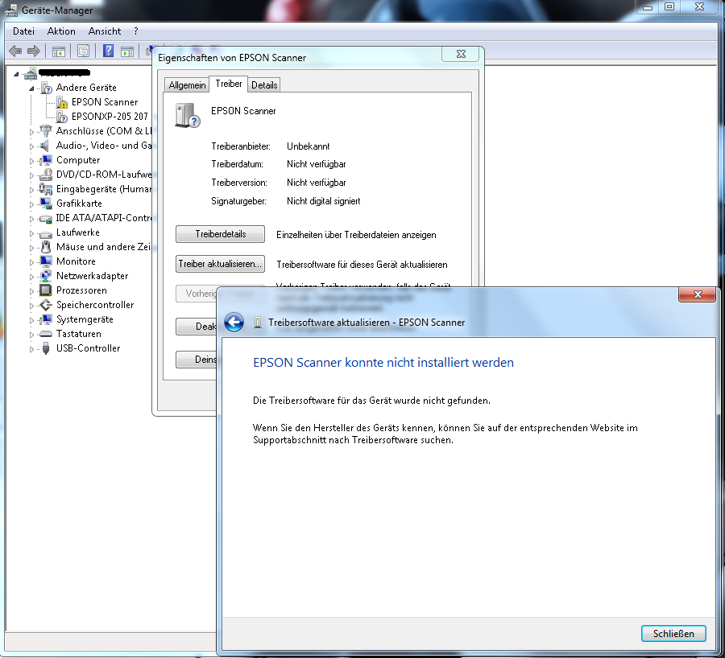Toggle the action pane toolbar icon
Viewport: 725px width, 658px height.
[126, 51]
